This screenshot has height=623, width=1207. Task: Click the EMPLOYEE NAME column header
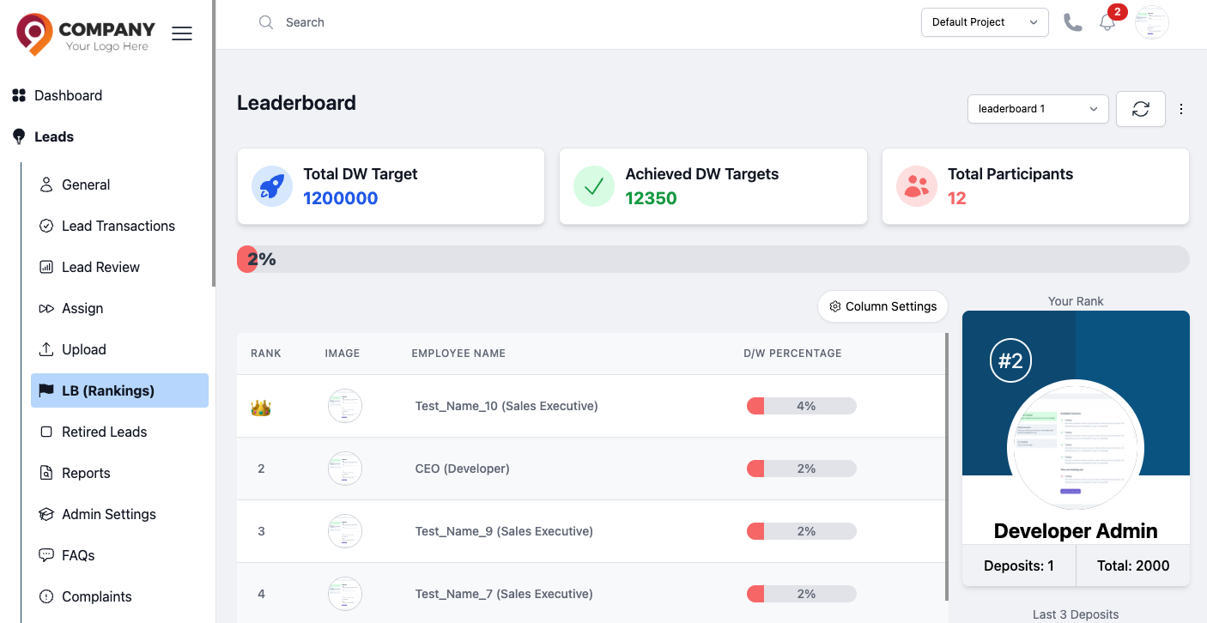pyautogui.click(x=458, y=354)
